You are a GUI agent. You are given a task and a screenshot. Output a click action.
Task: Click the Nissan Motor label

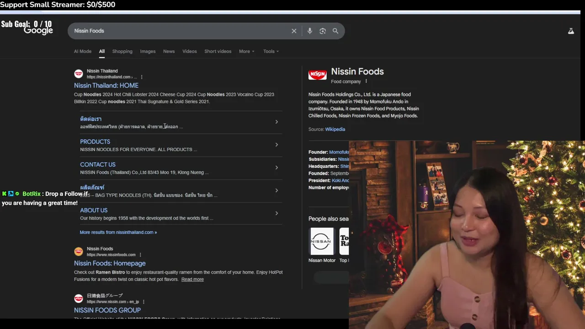pos(322,260)
